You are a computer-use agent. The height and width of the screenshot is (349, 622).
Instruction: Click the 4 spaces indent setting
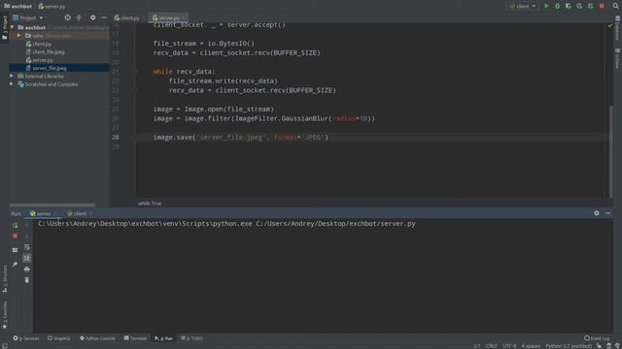pos(531,346)
